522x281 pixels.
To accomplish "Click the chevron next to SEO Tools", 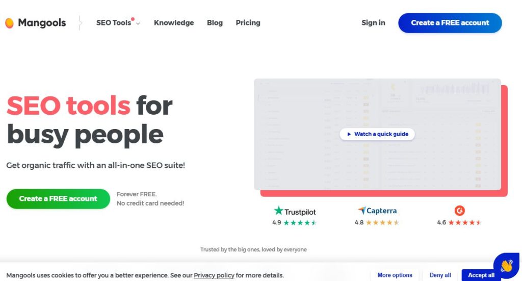I will click(138, 23).
